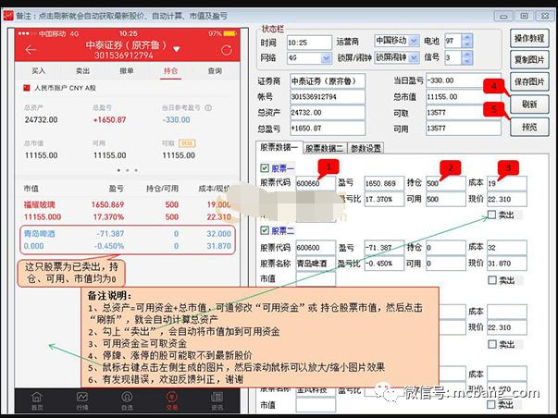Increase the 电池 value with up arrow

(467, 37)
